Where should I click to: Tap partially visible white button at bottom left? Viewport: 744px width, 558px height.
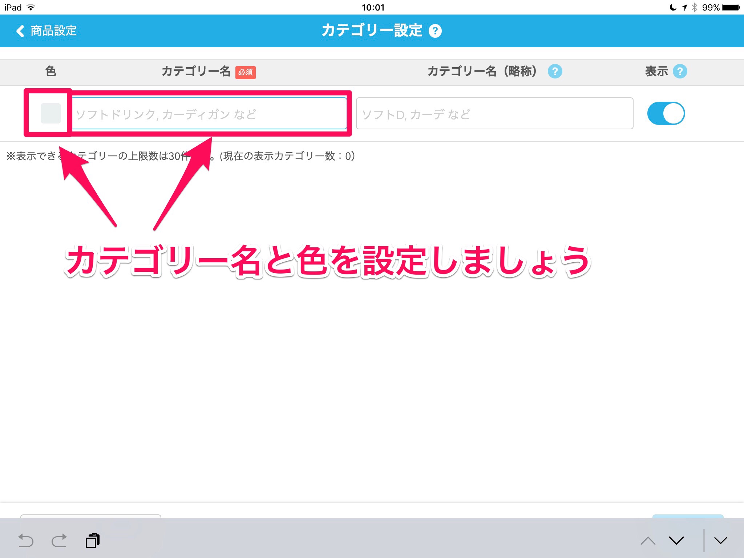pos(91,516)
